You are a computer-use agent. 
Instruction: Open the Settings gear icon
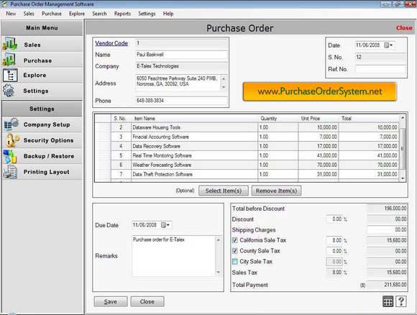[9, 91]
